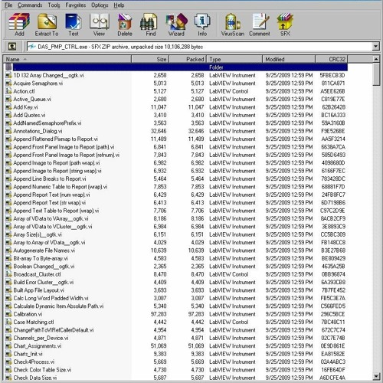Select file Chart_Assignments.vi
The width and height of the screenshot is (383, 383).
click(38, 346)
